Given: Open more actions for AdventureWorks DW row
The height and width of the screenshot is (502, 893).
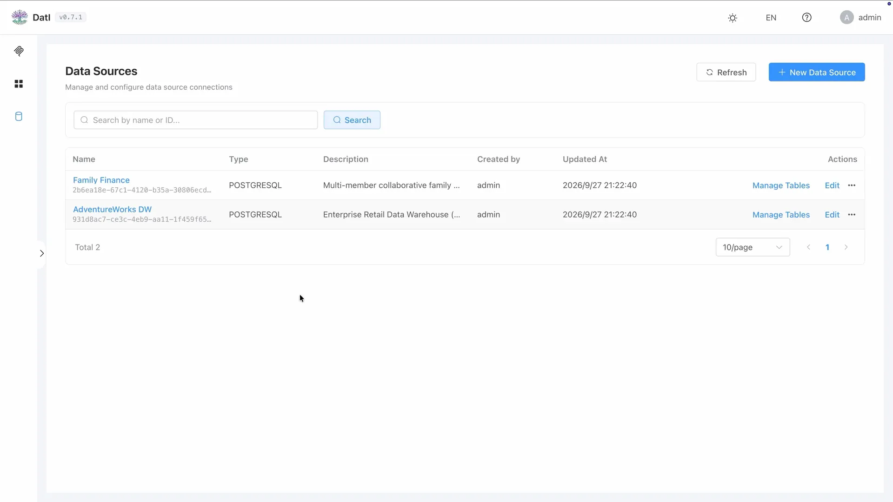Looking at the screenshot, I should coord(852,215).
